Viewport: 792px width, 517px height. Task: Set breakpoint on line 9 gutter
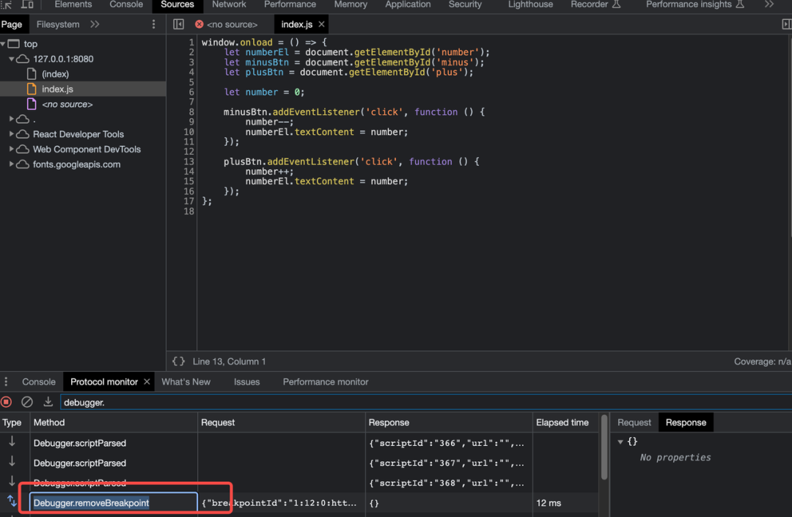tap(191, 122)
